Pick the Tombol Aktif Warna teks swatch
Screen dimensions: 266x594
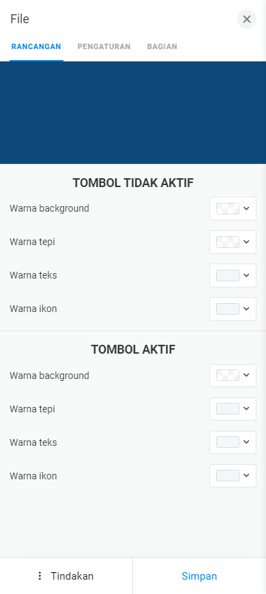pos(228,442)
